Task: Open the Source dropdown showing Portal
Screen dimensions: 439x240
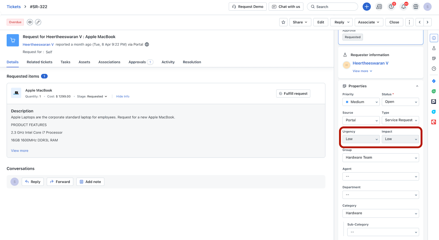Action: [x=361, y=120]
